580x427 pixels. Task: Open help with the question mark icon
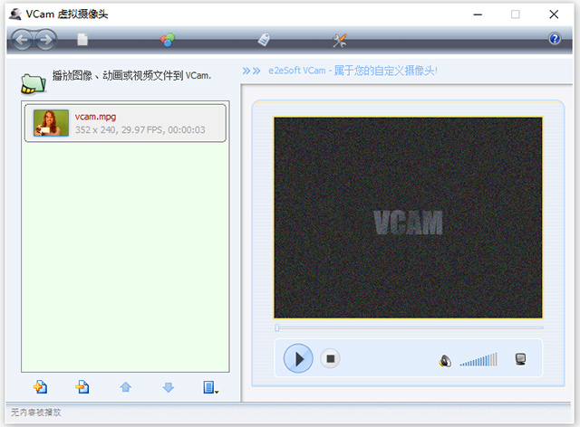point(555,38)
